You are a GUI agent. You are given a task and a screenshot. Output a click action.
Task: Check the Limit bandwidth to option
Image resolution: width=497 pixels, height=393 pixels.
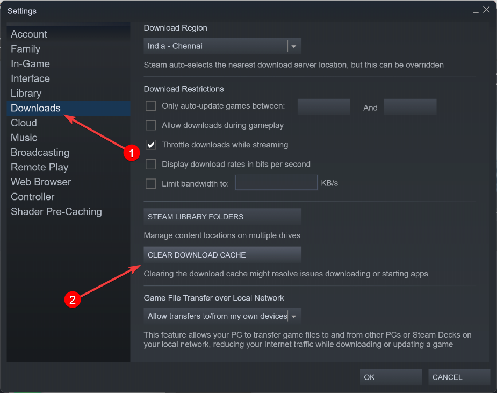point(150,184)
